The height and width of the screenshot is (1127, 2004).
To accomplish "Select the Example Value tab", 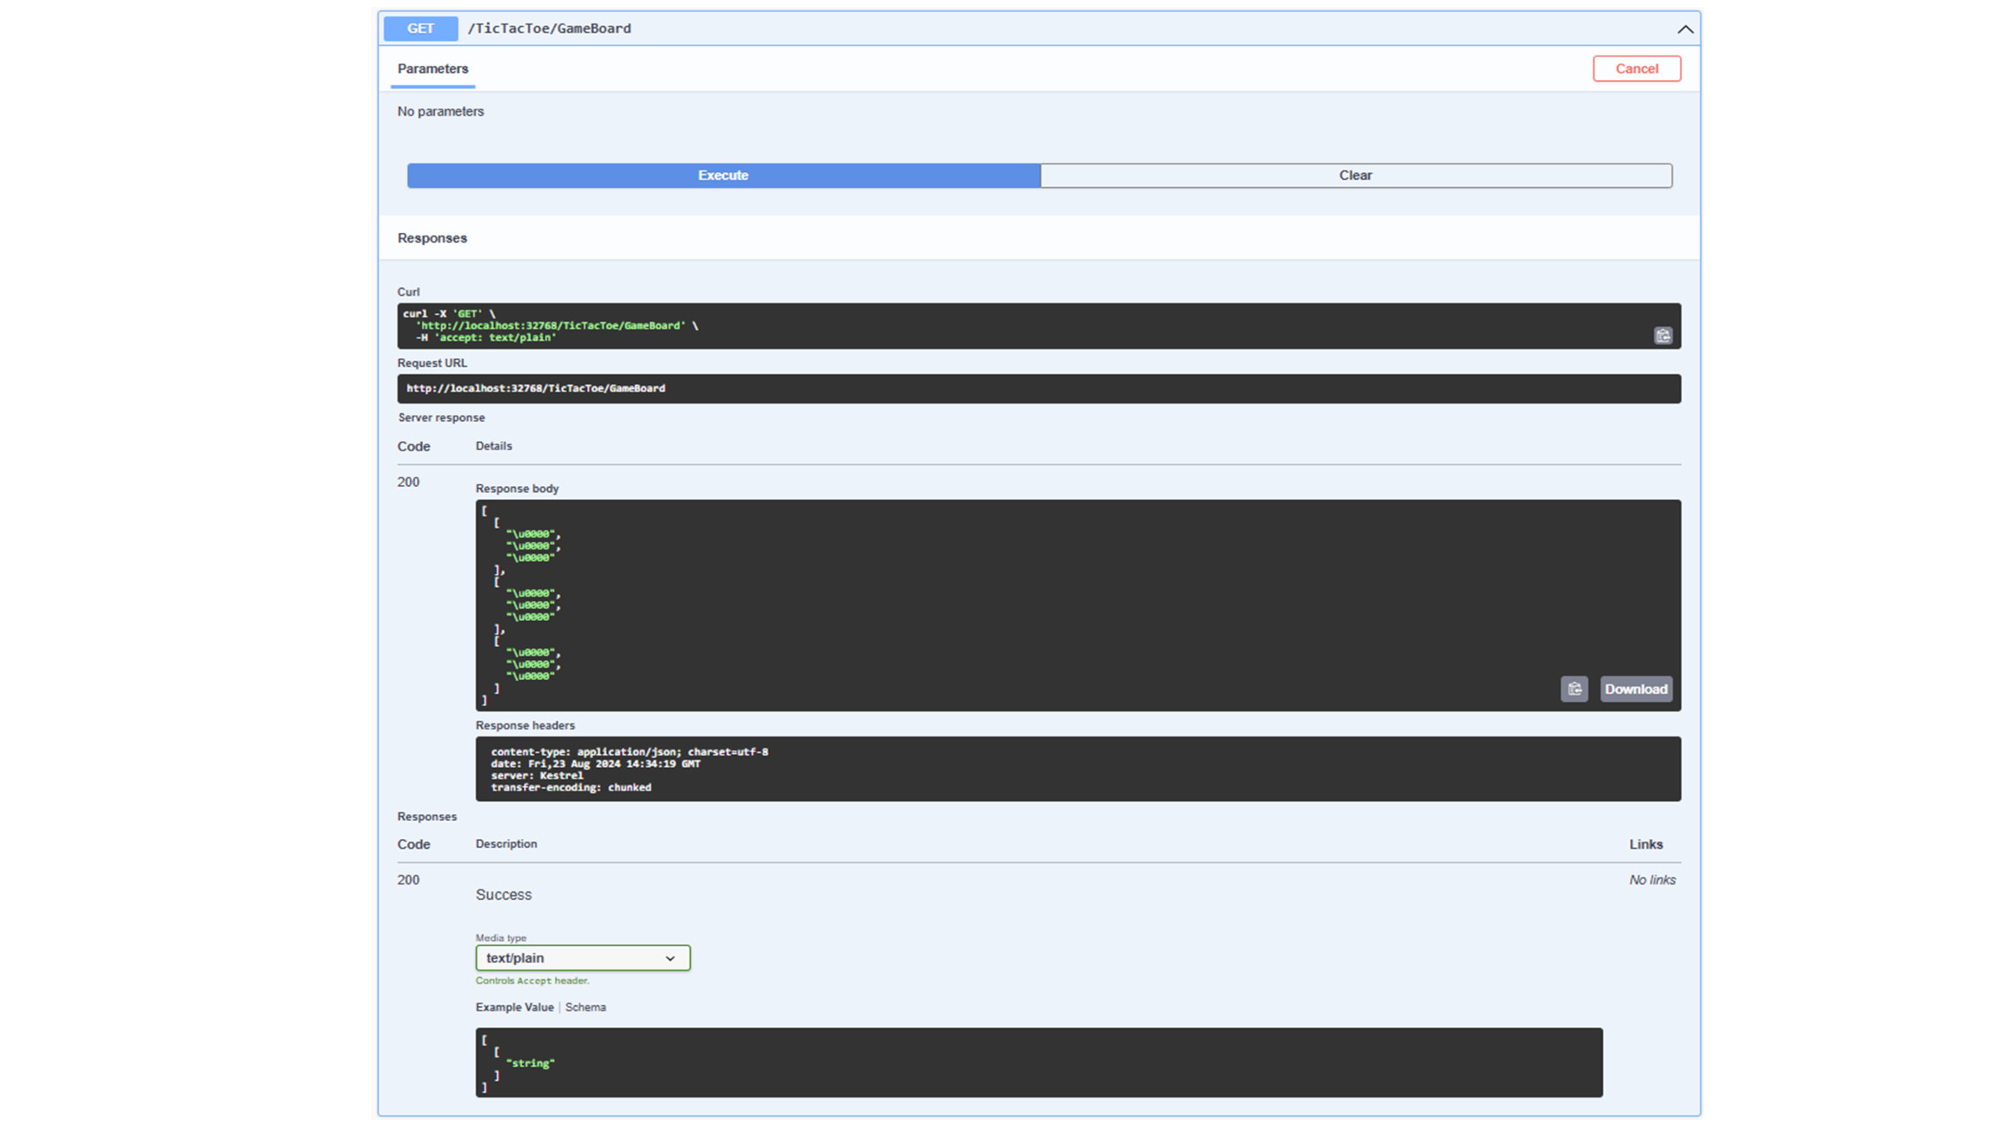I will (x=514, y=1007).
